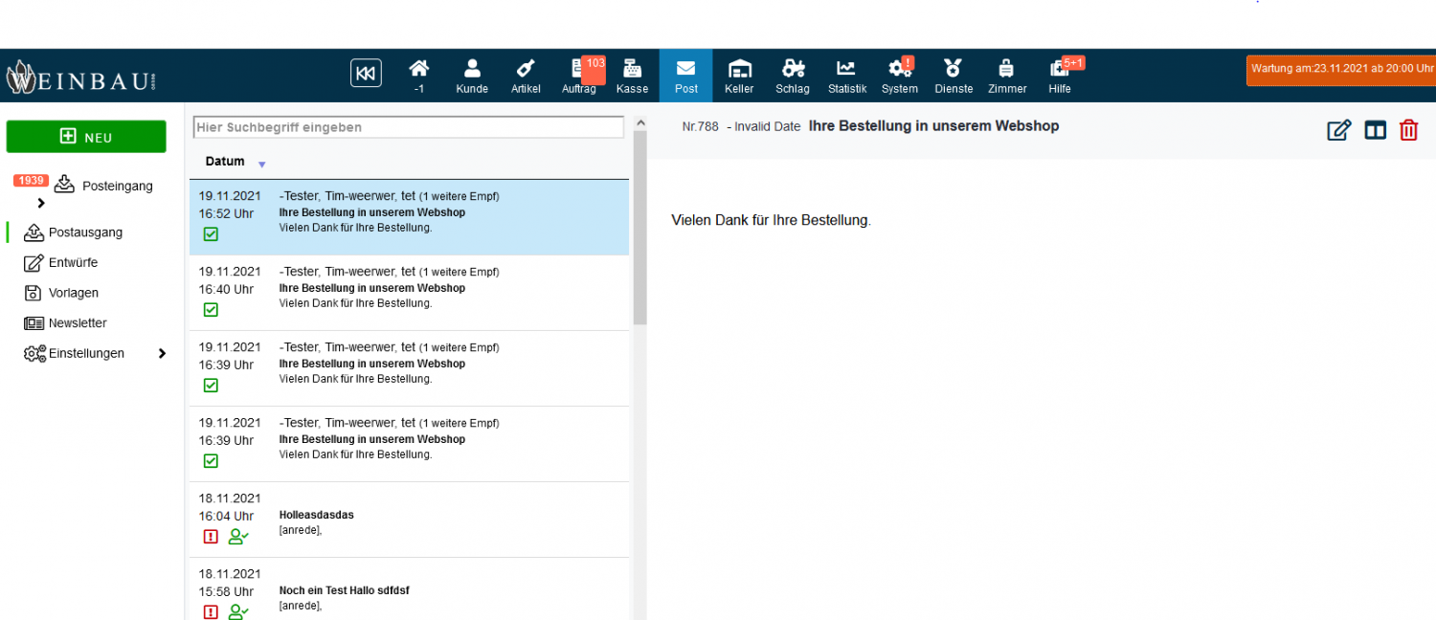1436x620 pixels.
Task: Focus the Suchbegriff search field
Action: [x=408, y=127]
